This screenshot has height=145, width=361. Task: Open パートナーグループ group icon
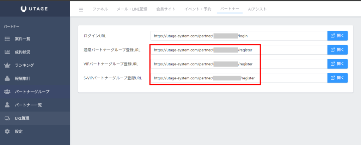(x=7, y=92)
